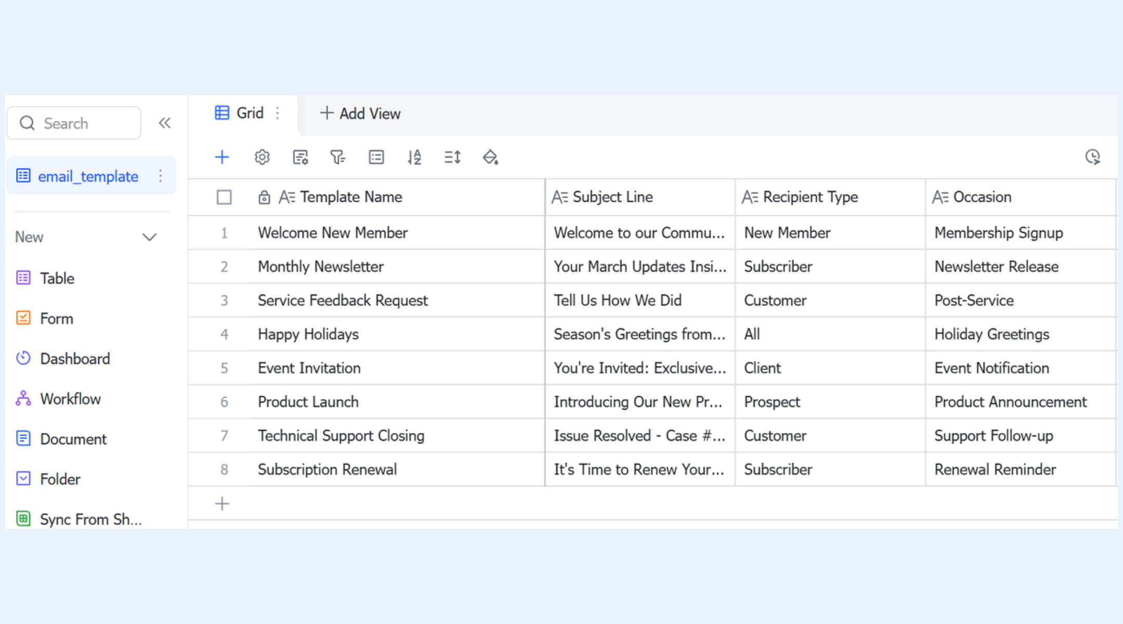1123x624 pixels.
Task: Click the 'Tell Us How We Did' cell
Action: tap(641, 300)
